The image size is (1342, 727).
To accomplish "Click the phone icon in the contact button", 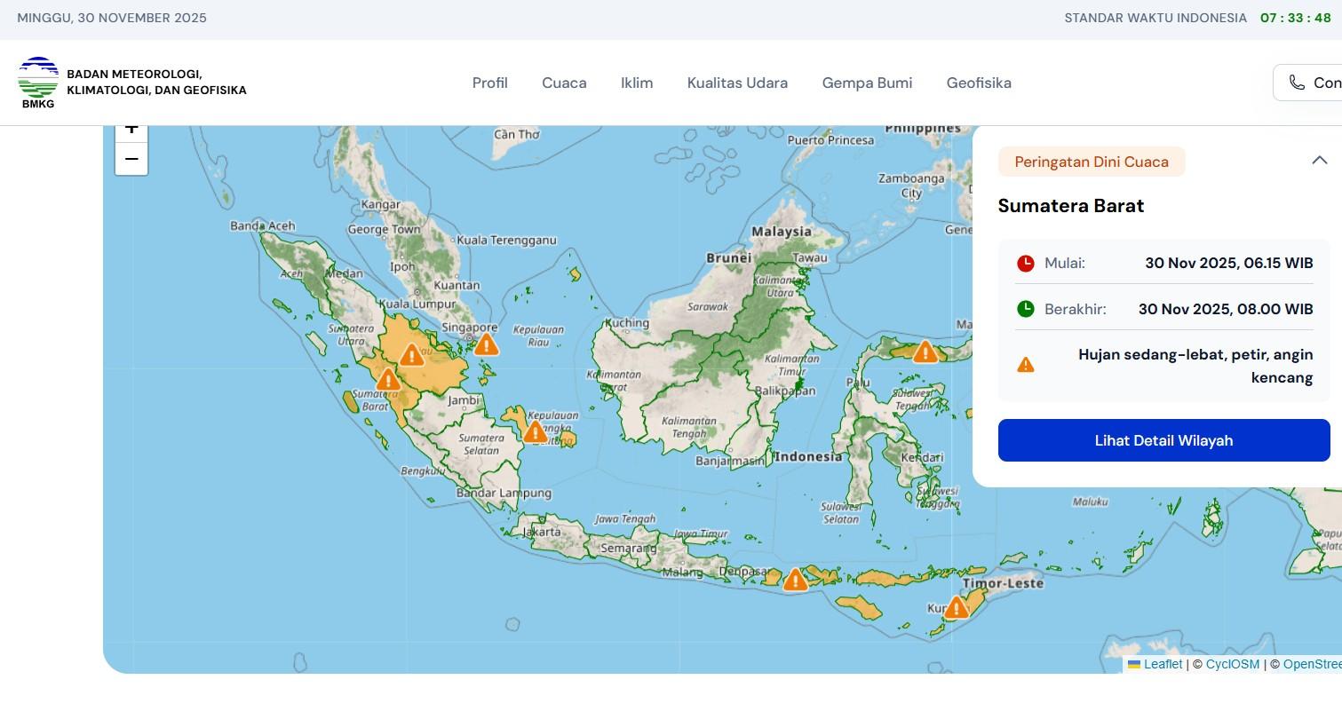I will pos(1298,82).
